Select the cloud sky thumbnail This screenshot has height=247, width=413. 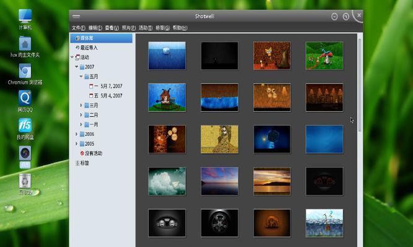pyautogui.click(x=167, y=182)
